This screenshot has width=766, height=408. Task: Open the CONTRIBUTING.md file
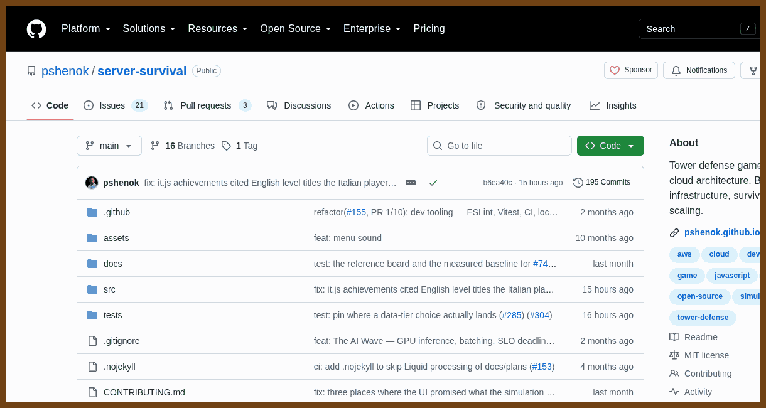click(x=144, y=392)
